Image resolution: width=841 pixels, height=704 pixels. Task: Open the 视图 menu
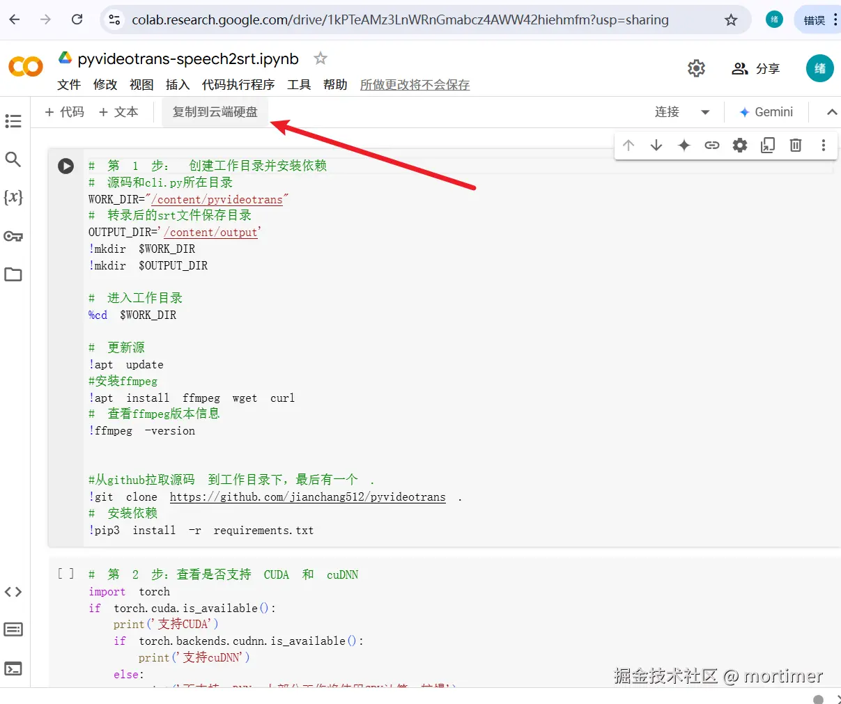(141, 85)
